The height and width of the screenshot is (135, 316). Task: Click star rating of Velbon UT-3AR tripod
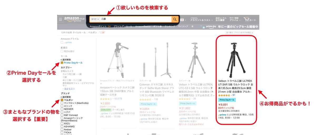(224, 95)
